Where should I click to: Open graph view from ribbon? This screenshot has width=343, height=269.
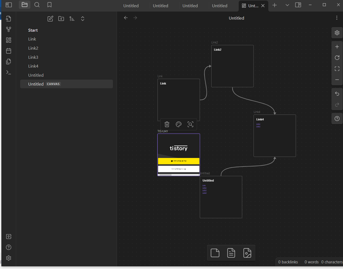pos(9,29)
